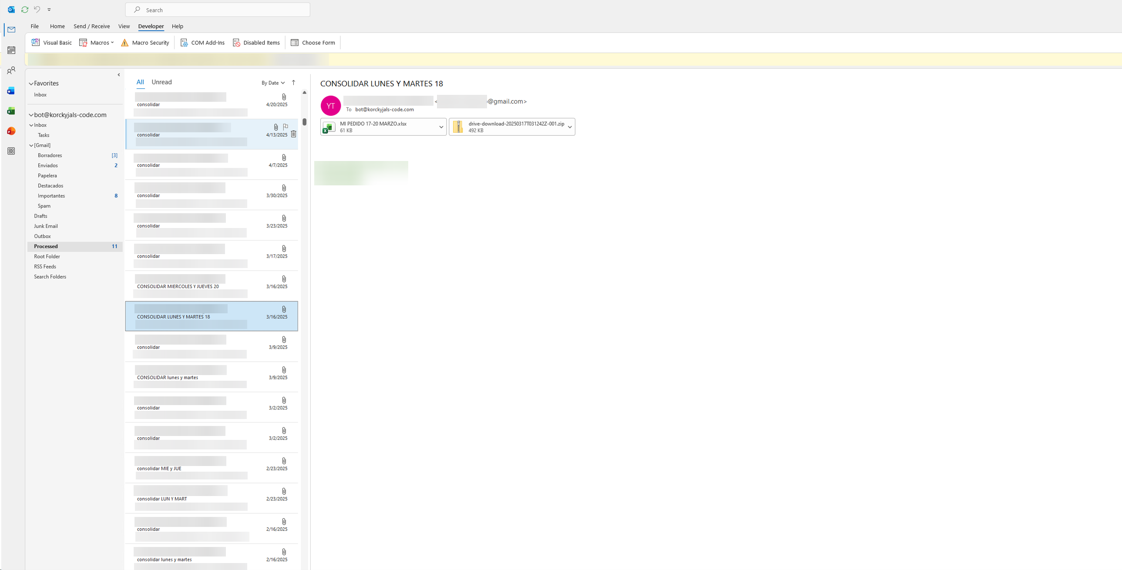Open the Quick Access Toolbar customize arrow
The width and height of the screenshot is (1122, 570).
(49, 10)
